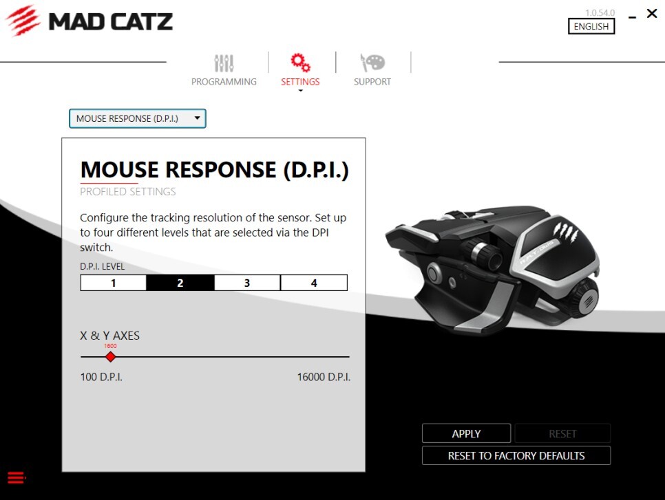Viewport: 665px width, 500px height.
Task: Click the version number 1.0.54.0
Action: tap(600, 12)
